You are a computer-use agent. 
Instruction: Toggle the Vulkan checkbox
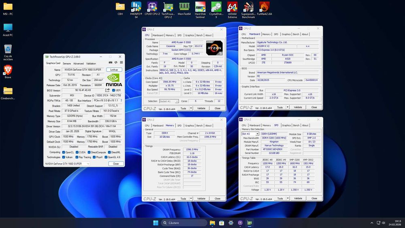(x=64, y=157)
